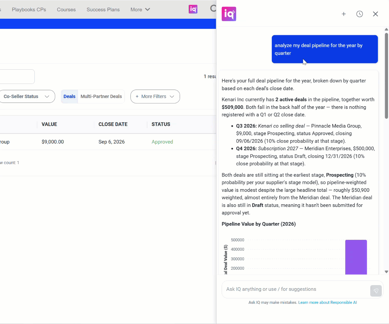Click the user message bubble about deal pipeline
The image size is (389, 324).
[325, 49]
